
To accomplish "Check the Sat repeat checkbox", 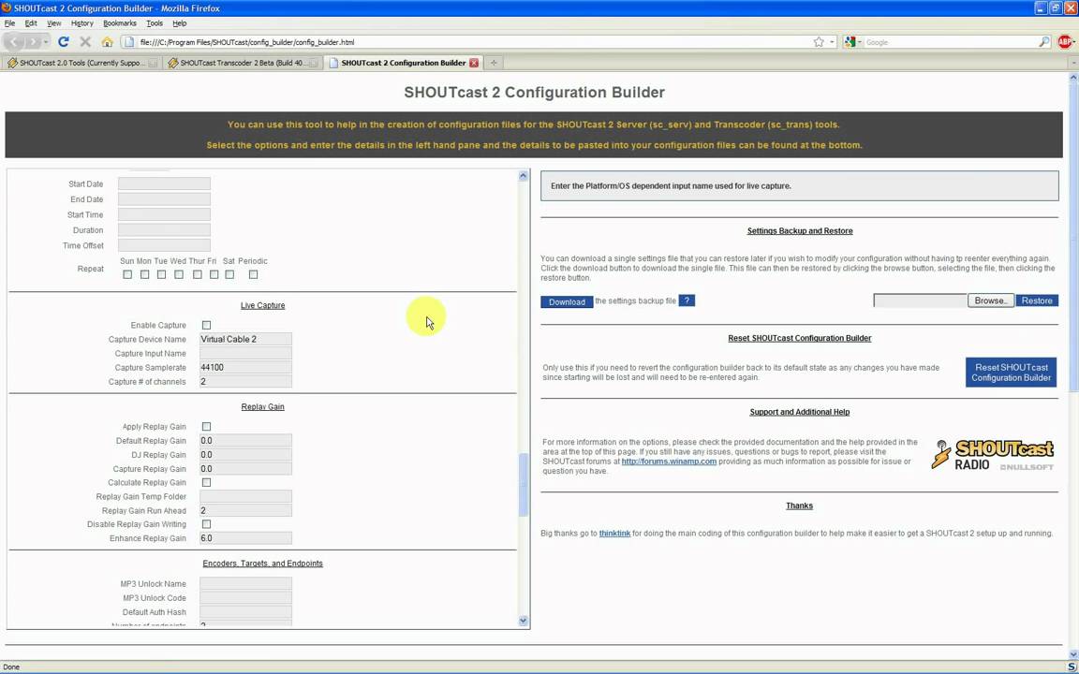I will pos(229,274).
